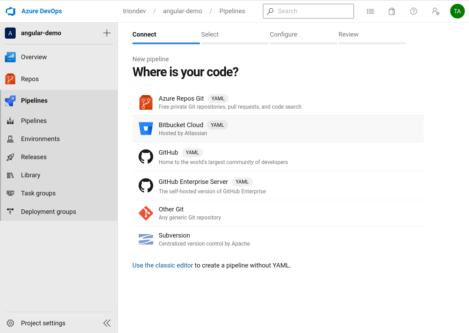The width and height of the screenshot is (469, 333).
Task: Select the bold Pipelines hub heading
Action: coord(34,101)
